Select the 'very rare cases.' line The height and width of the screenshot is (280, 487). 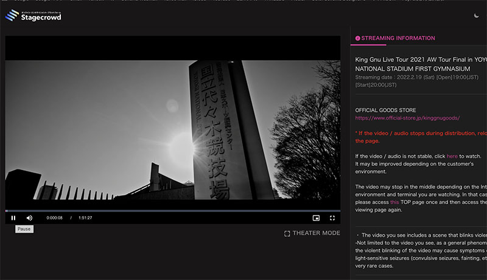pyautogui.click(x=374, y=266)
